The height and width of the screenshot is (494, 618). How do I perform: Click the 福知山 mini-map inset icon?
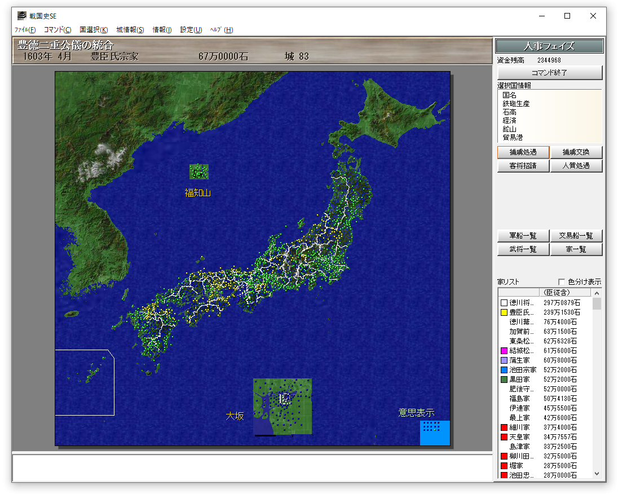click(x=198, y=171)
